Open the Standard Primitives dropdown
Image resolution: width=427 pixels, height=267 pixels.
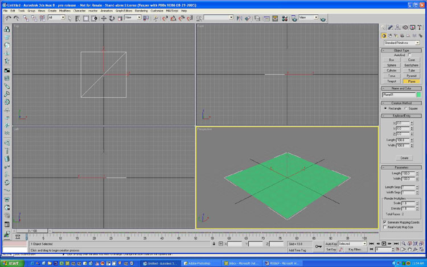(401, 43)
